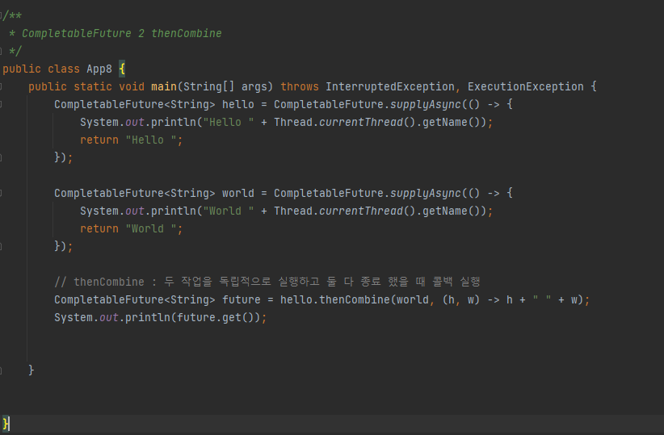Click the final class closing brace
This screenshot has width=664, height=435.
(x=5, y=424)
